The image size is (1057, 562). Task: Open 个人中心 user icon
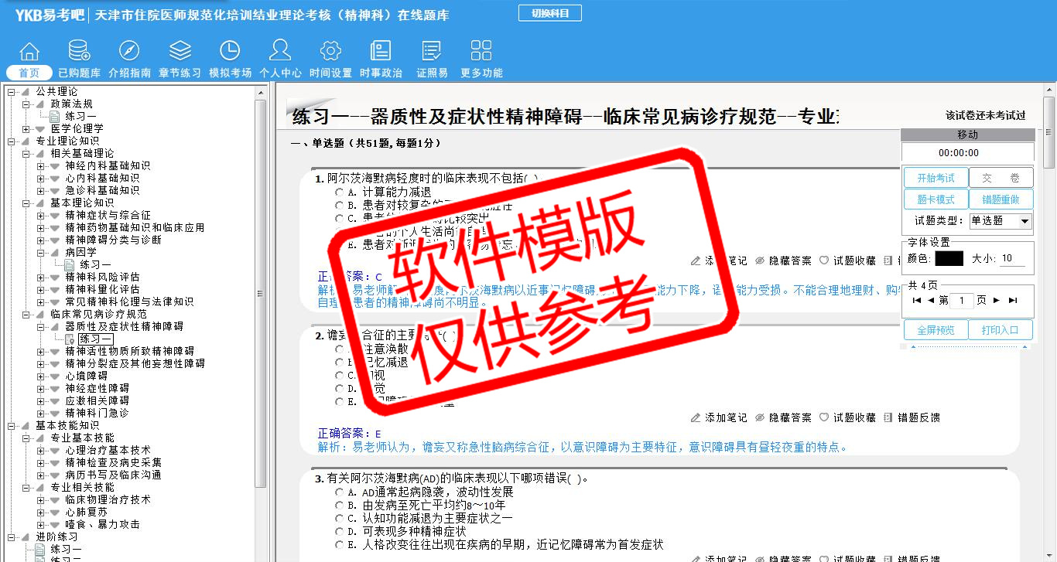280,52
